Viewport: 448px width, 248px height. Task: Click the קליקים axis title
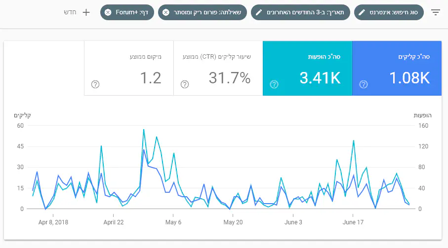pos(23,115)
